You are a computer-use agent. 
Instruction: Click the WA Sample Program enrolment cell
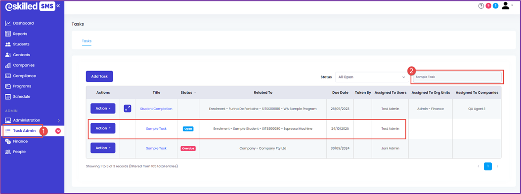click(263, 109)
